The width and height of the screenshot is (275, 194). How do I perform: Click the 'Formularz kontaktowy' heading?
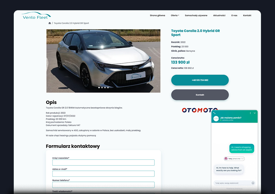pyautogui.click(x=73, y=146)
